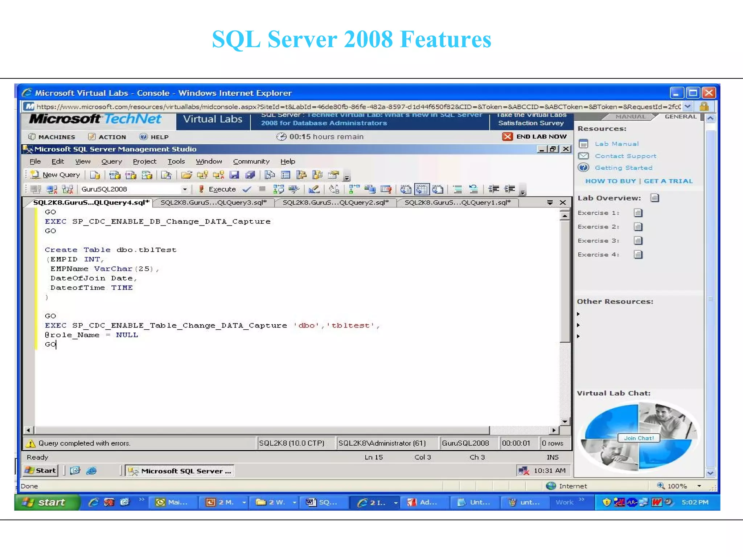Screen dimensions: 743x557
Task: Save the query with the floppy icon
Action: coord(234,175)
